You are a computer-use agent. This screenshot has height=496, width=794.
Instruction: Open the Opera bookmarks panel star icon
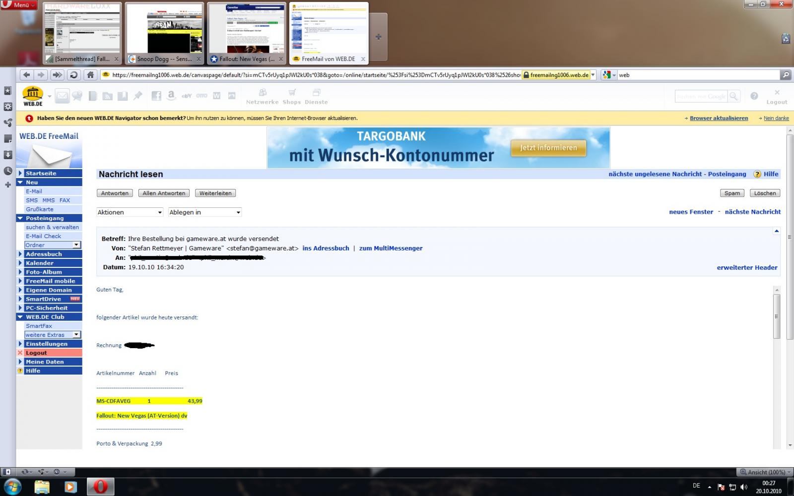point(7,91)
